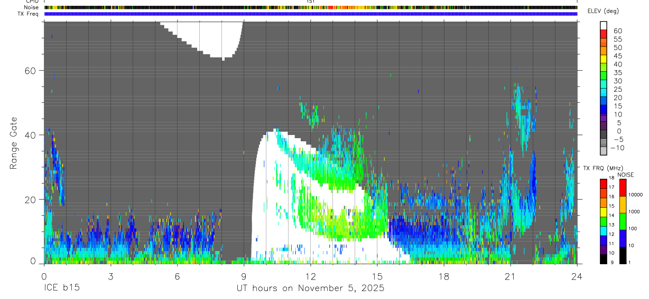
Task: Pick the green 13–14 MHz TX FRQ swatch
Action: pyautogui.click(x=604, y=221)
